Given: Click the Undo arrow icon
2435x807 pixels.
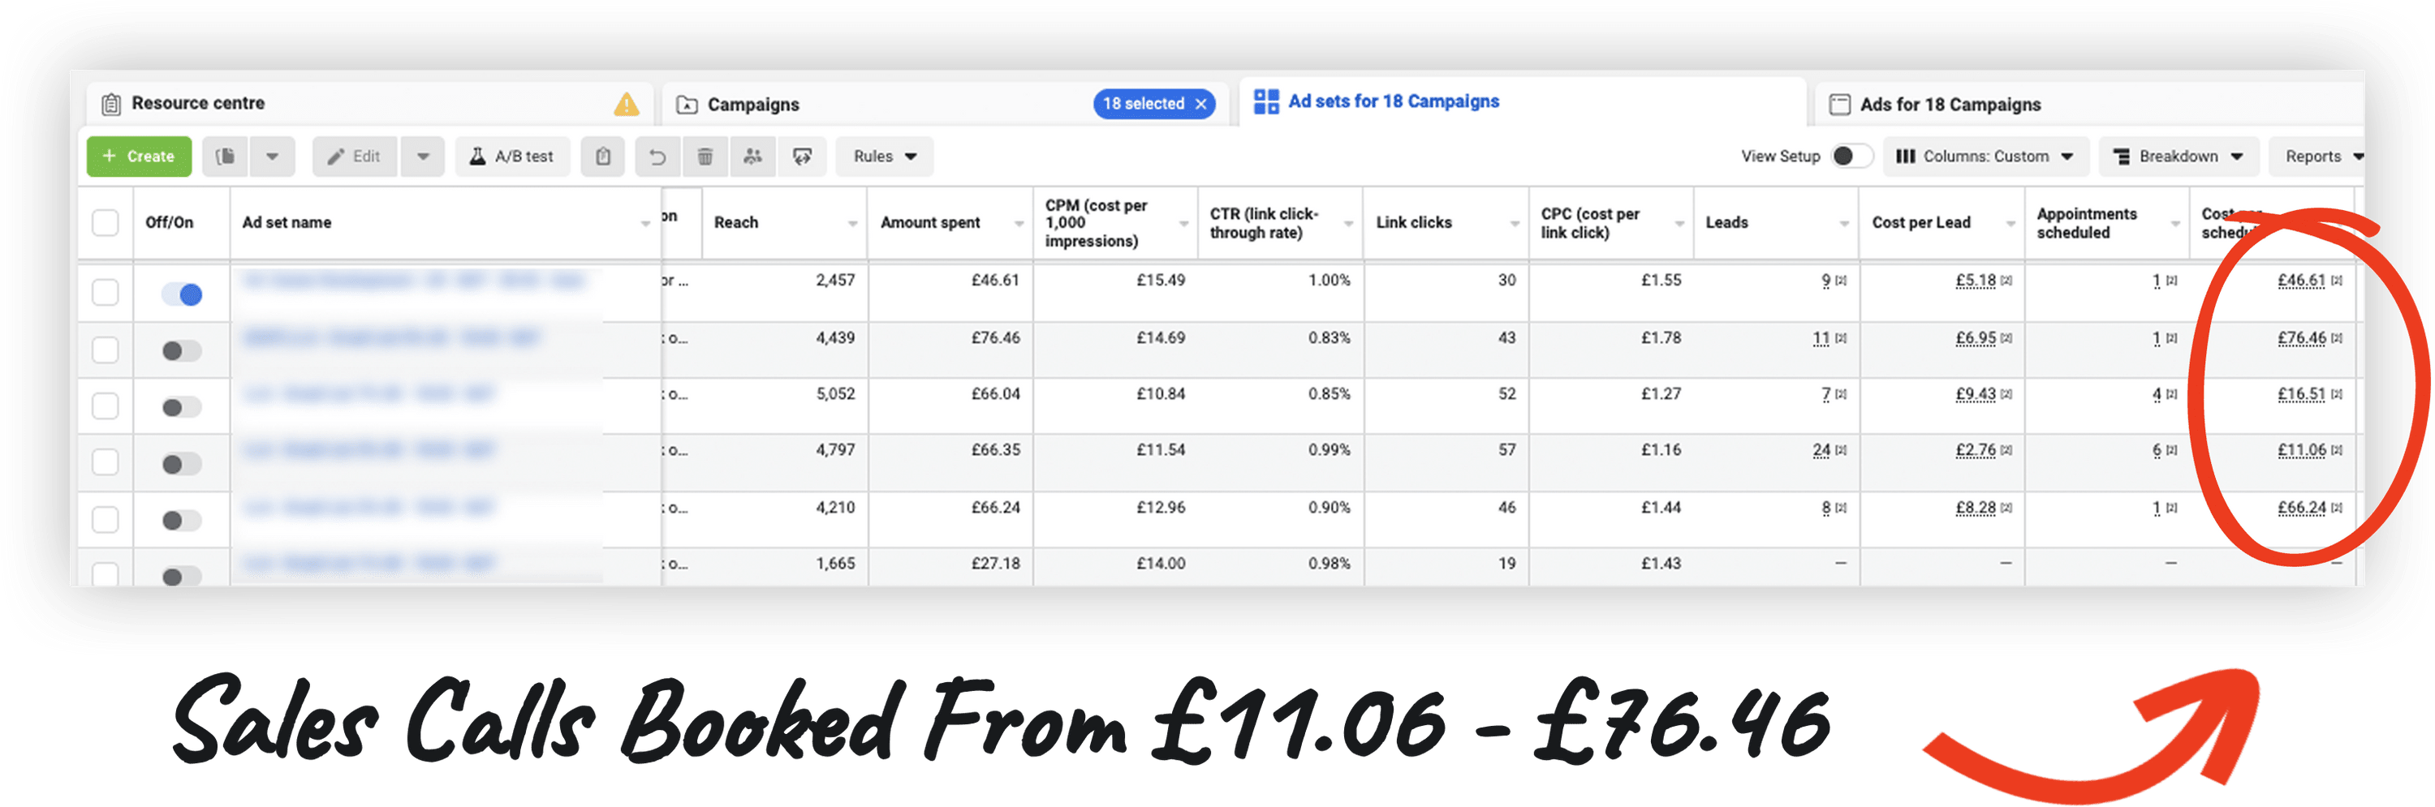Looking at the screenshot, I should (x=657, y=157).
